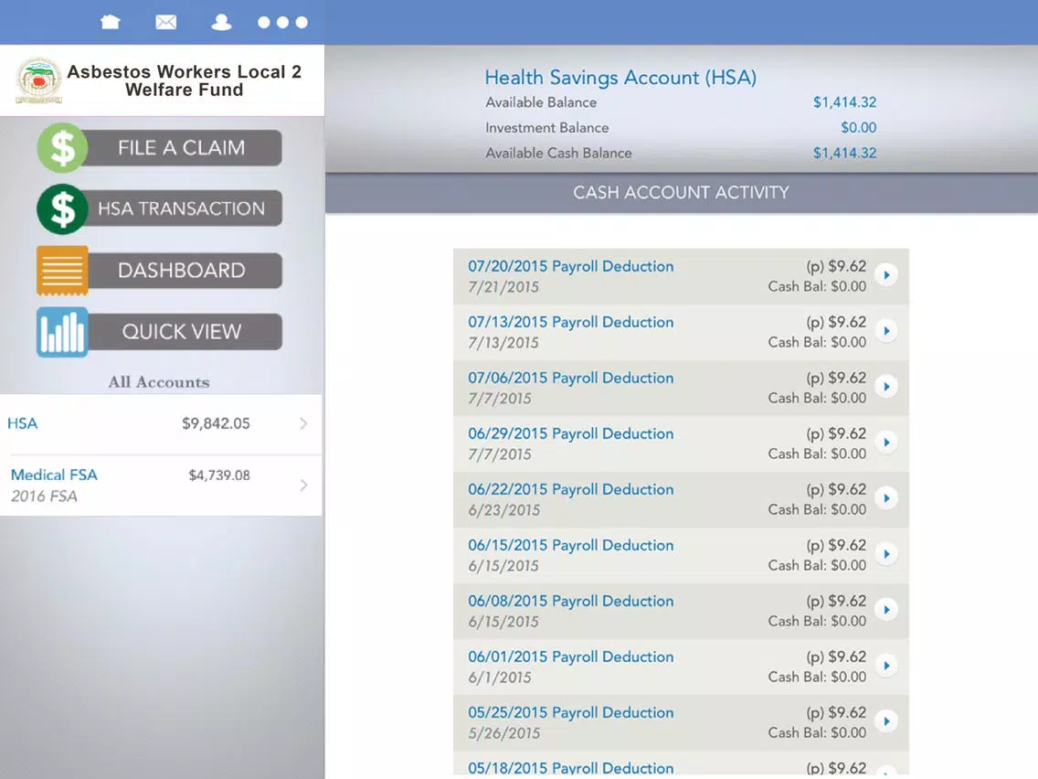Open the three-dot more menu
The width and height of the screenshot is (1038, 779).
[x=282, y=23]
